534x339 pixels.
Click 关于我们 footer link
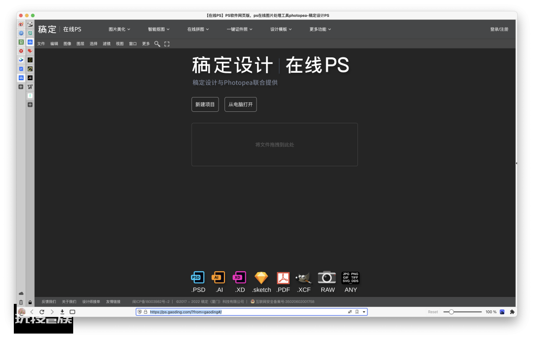69,301
